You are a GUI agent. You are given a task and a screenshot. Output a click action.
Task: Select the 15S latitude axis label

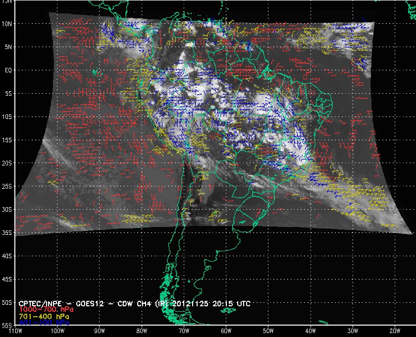point(8,140)
